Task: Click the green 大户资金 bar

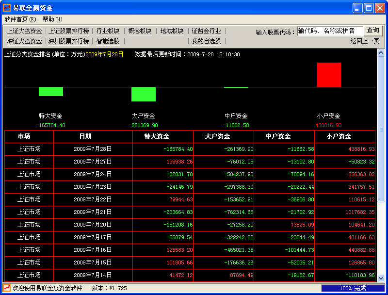Action: [x=144, y=94]
